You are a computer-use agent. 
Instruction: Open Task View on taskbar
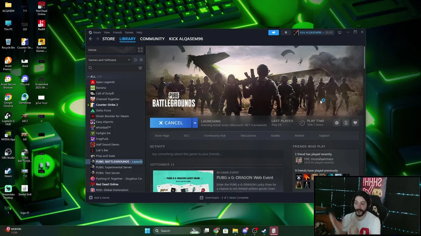(x=206, y=231)
